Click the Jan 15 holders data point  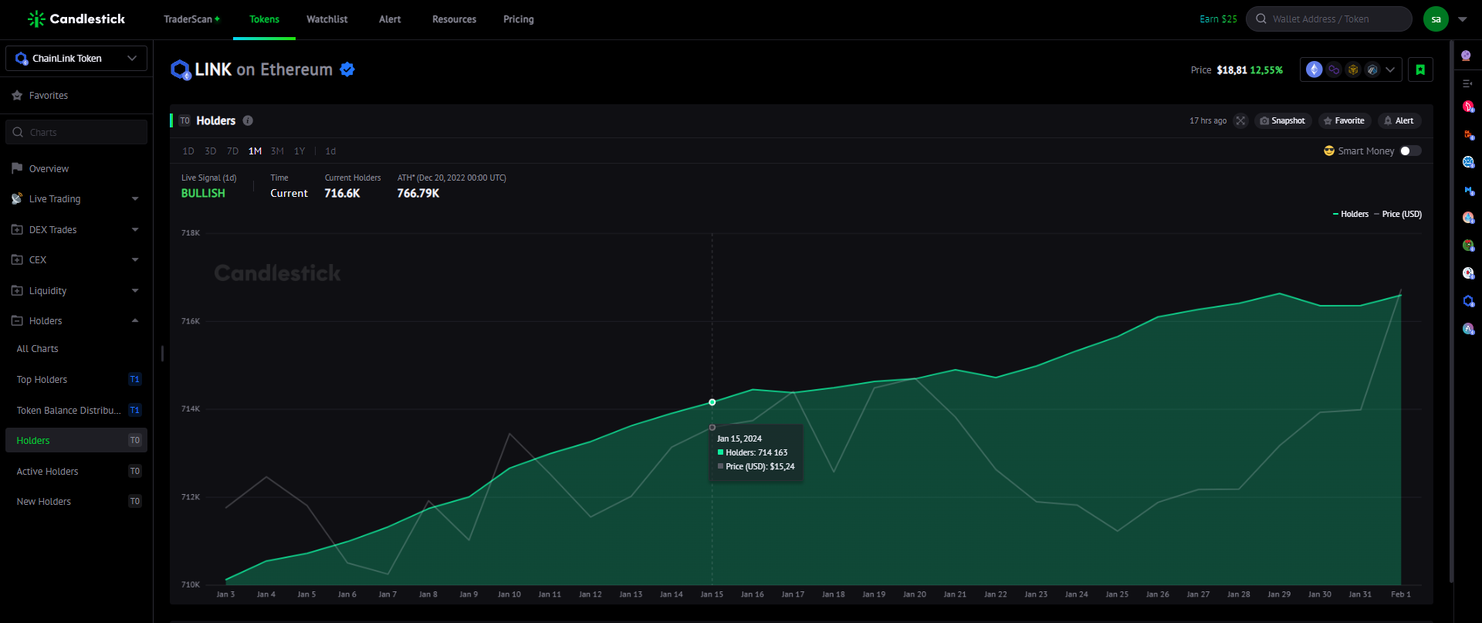coord(712,402)
